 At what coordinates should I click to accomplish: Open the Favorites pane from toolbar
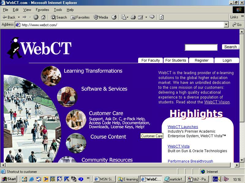click(80, 17)
